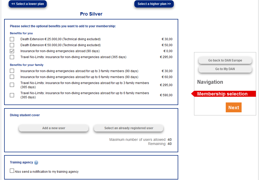
Task: Select Membership selection navigation step
Action: (x=222, y=94)
